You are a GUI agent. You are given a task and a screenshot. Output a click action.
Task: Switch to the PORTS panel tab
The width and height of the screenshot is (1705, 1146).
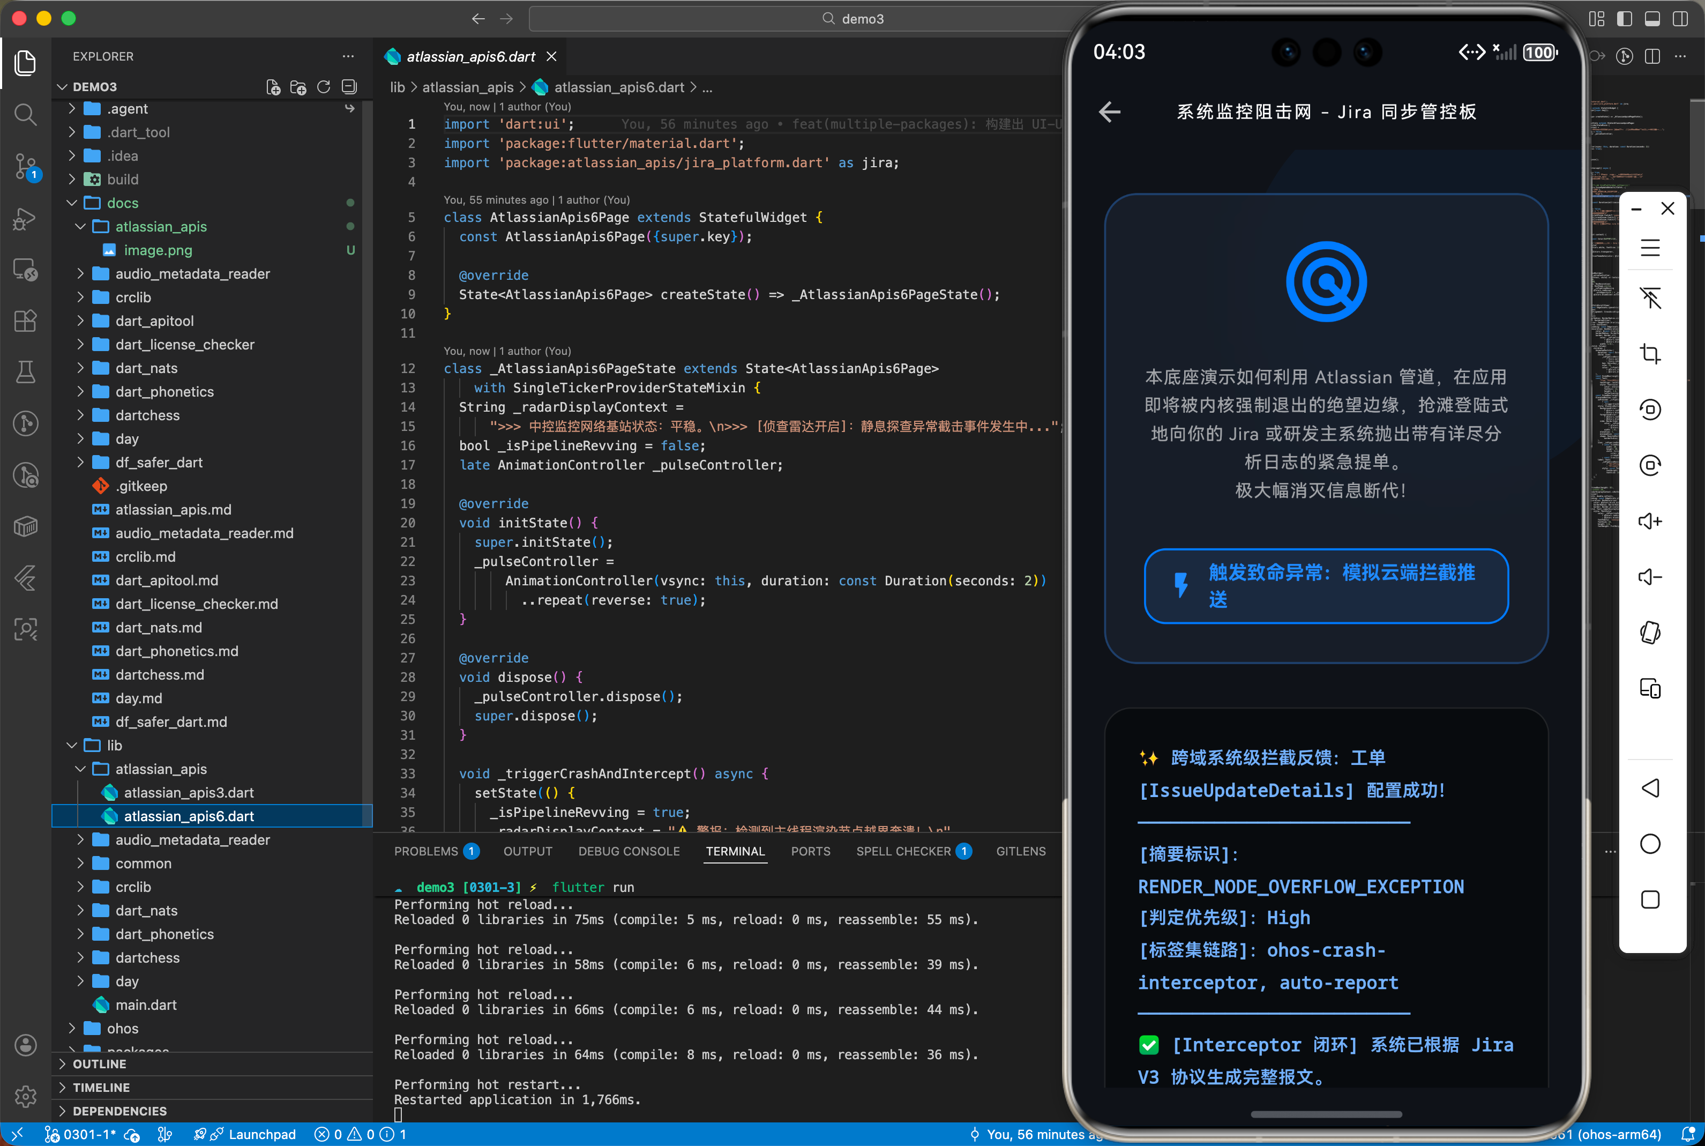(x=810, y=852)
